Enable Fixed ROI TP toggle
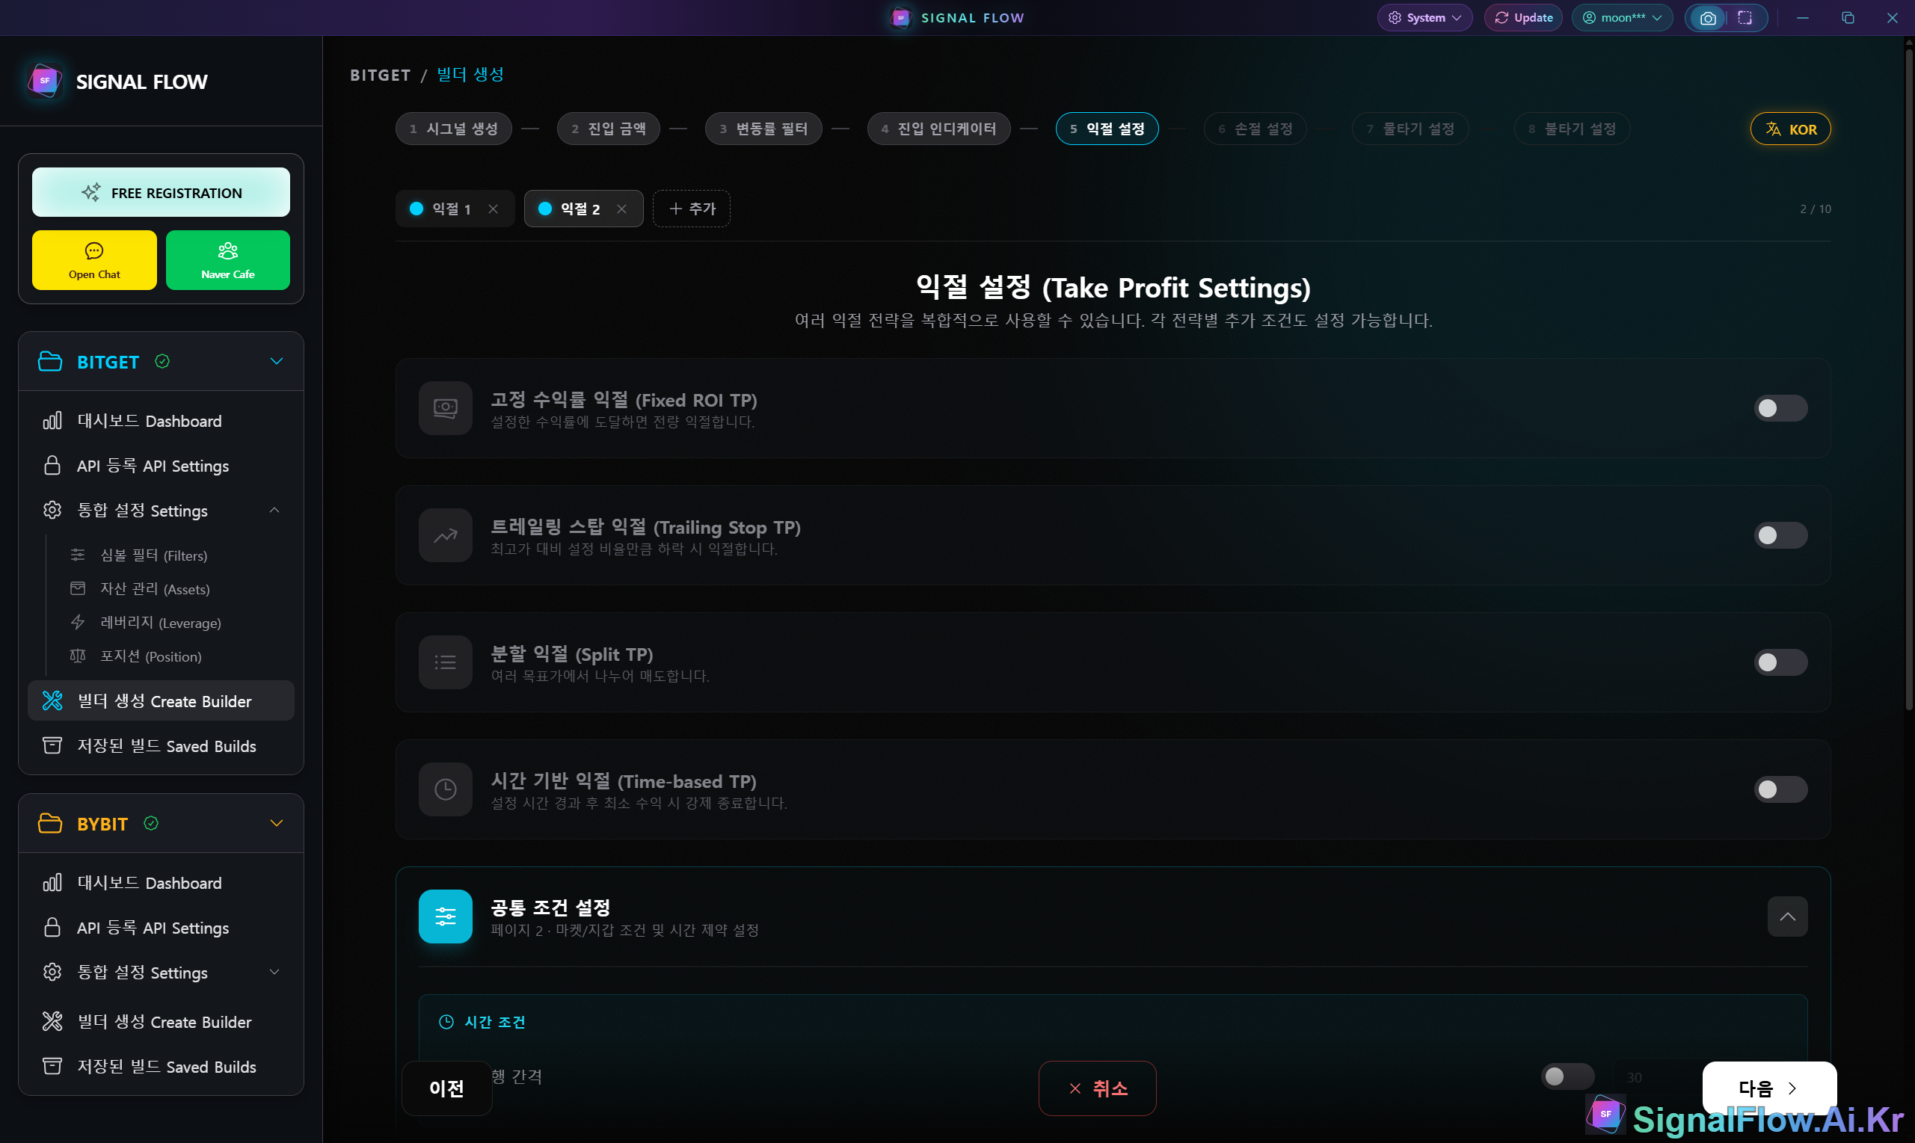Viewport: 1915px width, 1143px height. click(1780, 408)
